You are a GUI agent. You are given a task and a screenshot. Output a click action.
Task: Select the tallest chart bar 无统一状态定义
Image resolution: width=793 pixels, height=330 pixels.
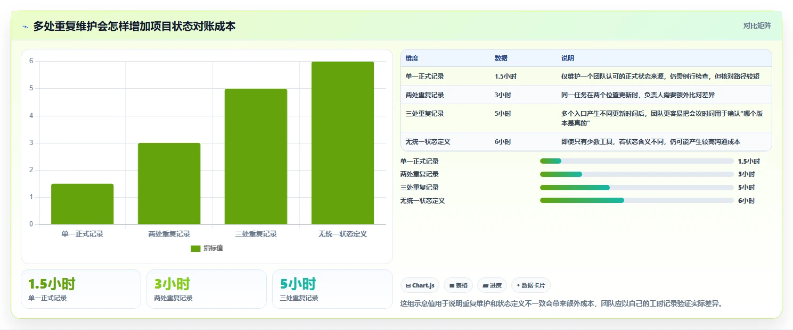pyautogui.click(x=342, y=143)
